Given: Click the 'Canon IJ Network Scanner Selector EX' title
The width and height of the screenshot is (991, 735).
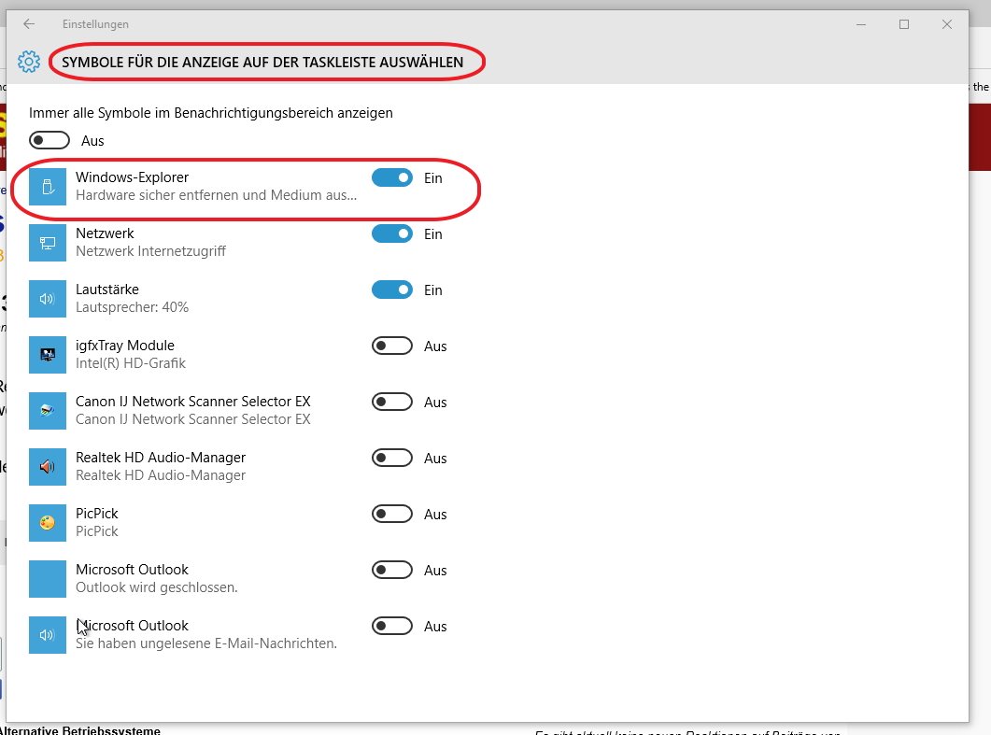Looking at the screenshot, I should point(192,402).
